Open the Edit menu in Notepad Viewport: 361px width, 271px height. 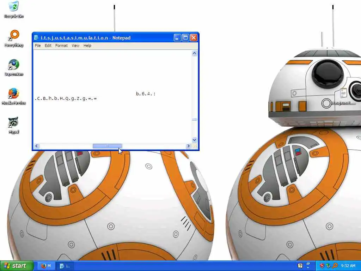[48, 46]
